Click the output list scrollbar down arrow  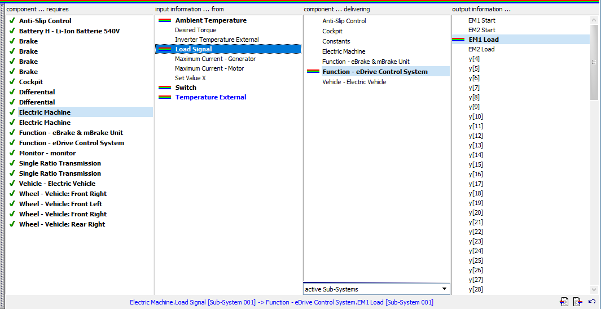(x=594, y=290)
